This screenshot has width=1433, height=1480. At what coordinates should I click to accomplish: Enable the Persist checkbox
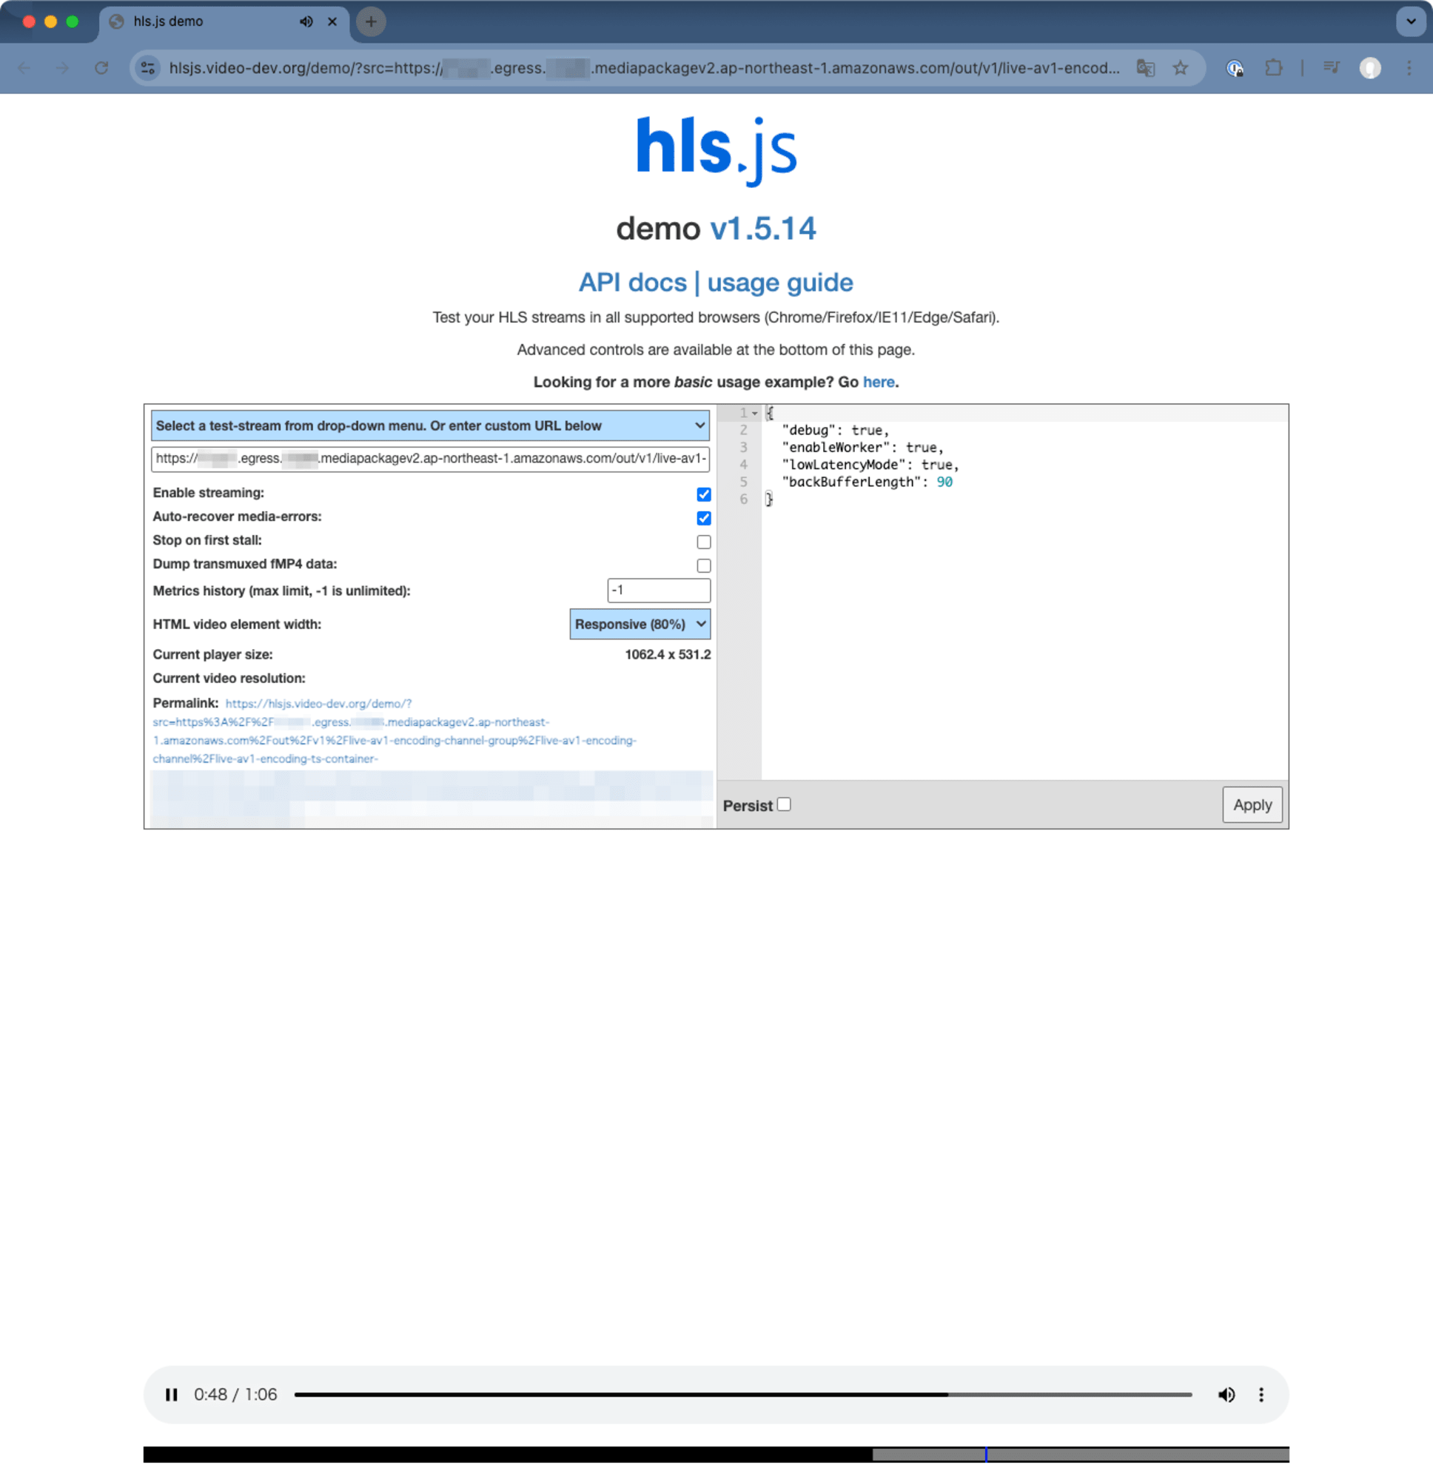tap(784, 804)
